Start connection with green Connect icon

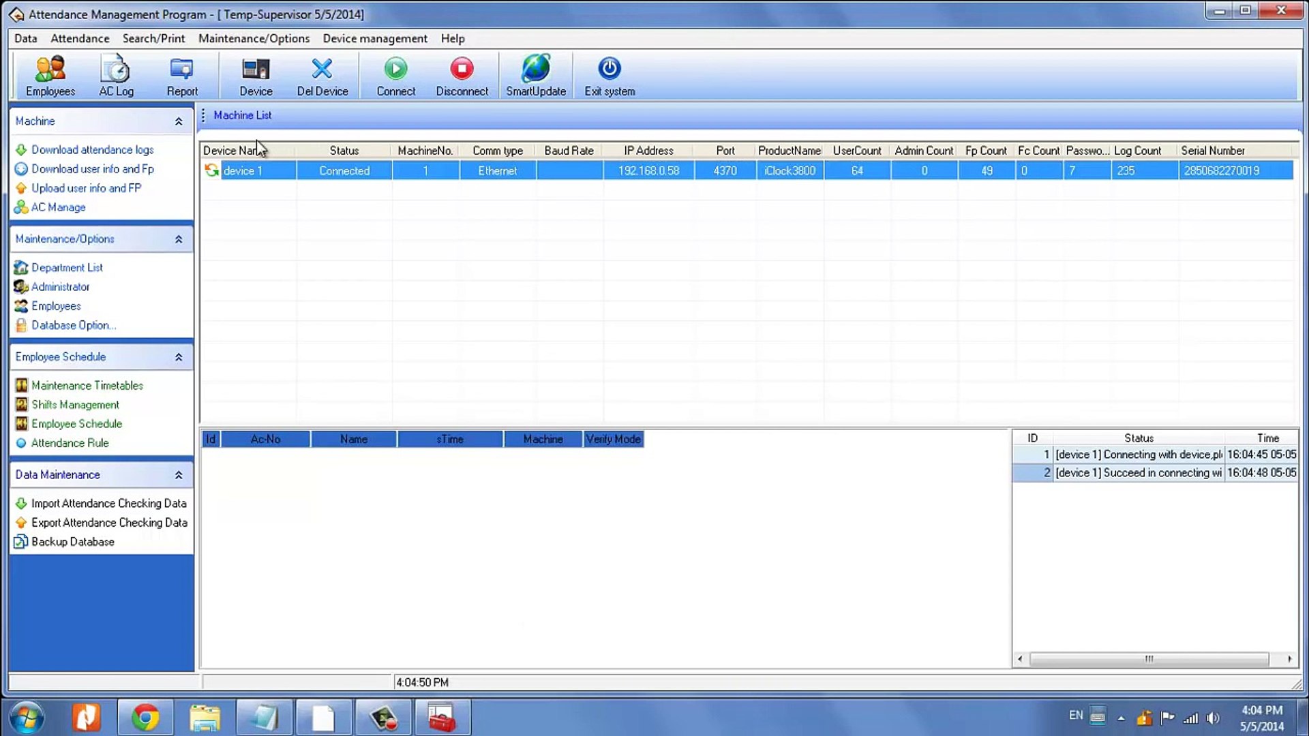point(395,69)
